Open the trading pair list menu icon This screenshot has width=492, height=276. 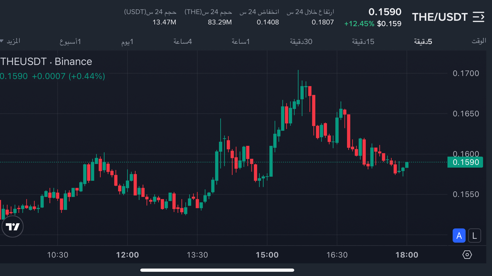click(x=478, y=17)
